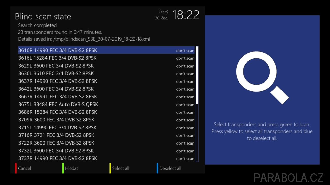Viewport: 330px width, 185px height.
Task: Click the blue Deselect all button
Action: (169, 168)
